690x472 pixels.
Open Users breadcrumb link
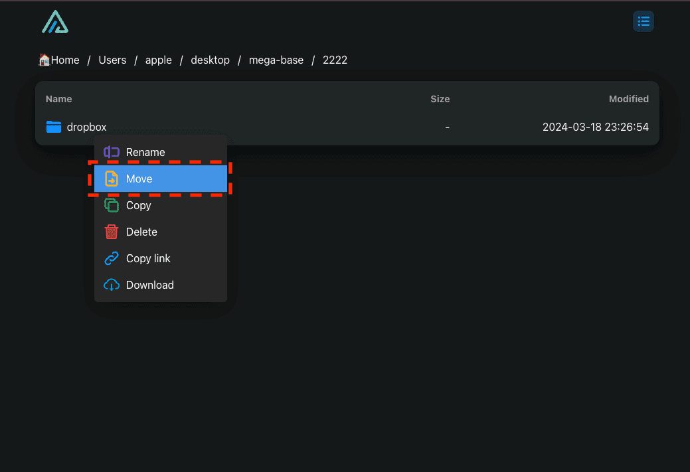tap(112, 60)
